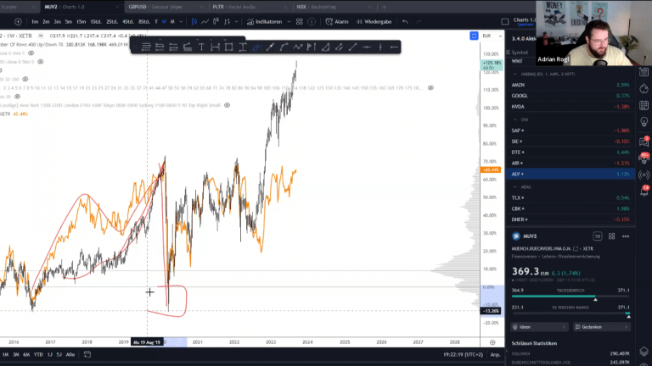Toggle visibility of LuxAlgo sessions indicator
Screen dimensions: 652x366
(227, 105)
